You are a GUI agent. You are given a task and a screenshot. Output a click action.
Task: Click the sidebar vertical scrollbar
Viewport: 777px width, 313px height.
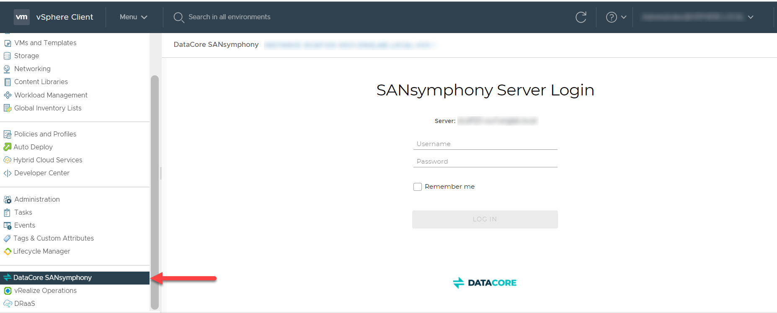coord(155,192)
